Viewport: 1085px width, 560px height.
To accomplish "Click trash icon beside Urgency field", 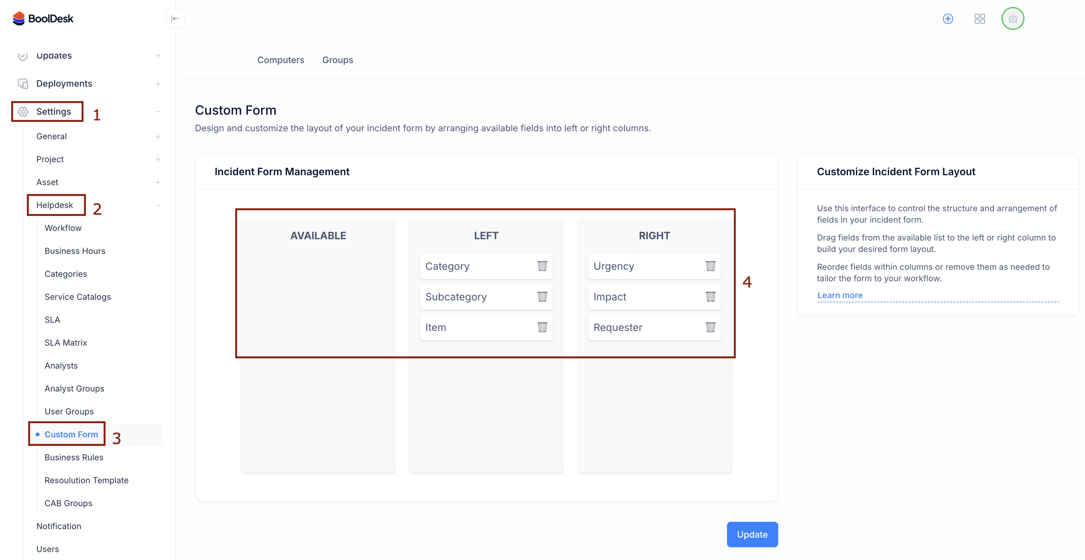I will point(710,266).
